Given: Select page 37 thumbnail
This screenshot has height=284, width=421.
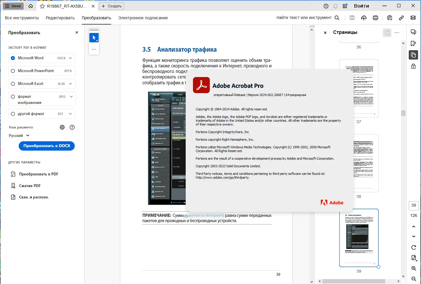Looking at the screenshot, I should 359,88.
